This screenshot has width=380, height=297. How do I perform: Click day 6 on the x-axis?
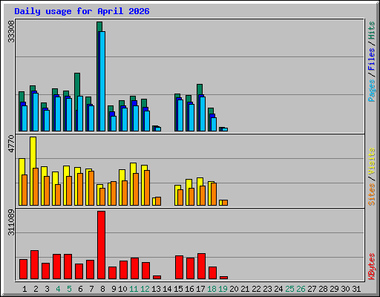[80, 289]
